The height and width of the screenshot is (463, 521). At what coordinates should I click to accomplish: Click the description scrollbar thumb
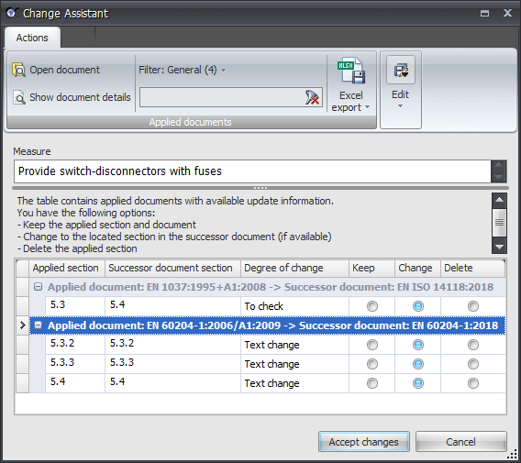[499, 223]
